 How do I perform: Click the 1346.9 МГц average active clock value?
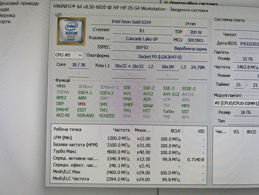[x=118, y=159]
